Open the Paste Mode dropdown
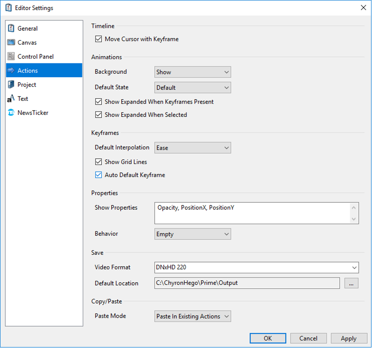Viewport: 372px width, 348px height. 193,316
